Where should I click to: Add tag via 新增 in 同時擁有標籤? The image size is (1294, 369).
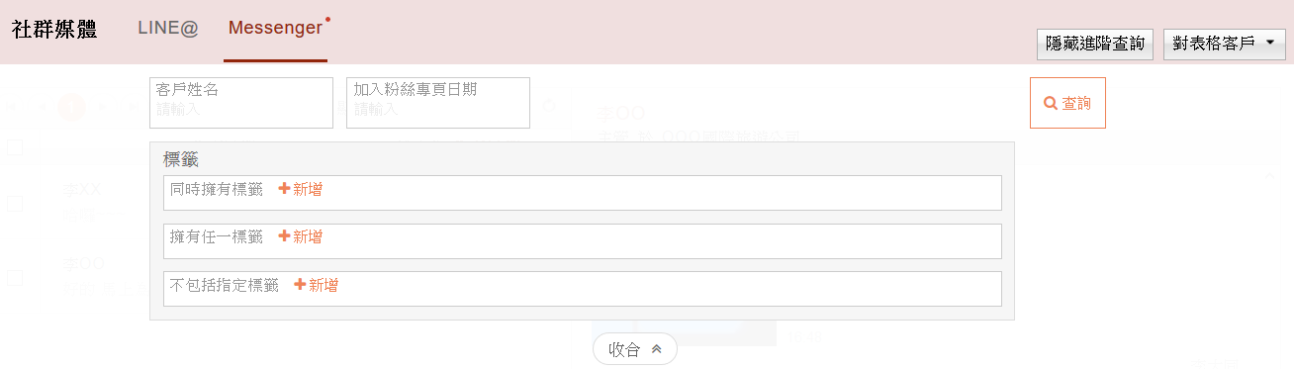pyautogui.click(x=300, y=188)
